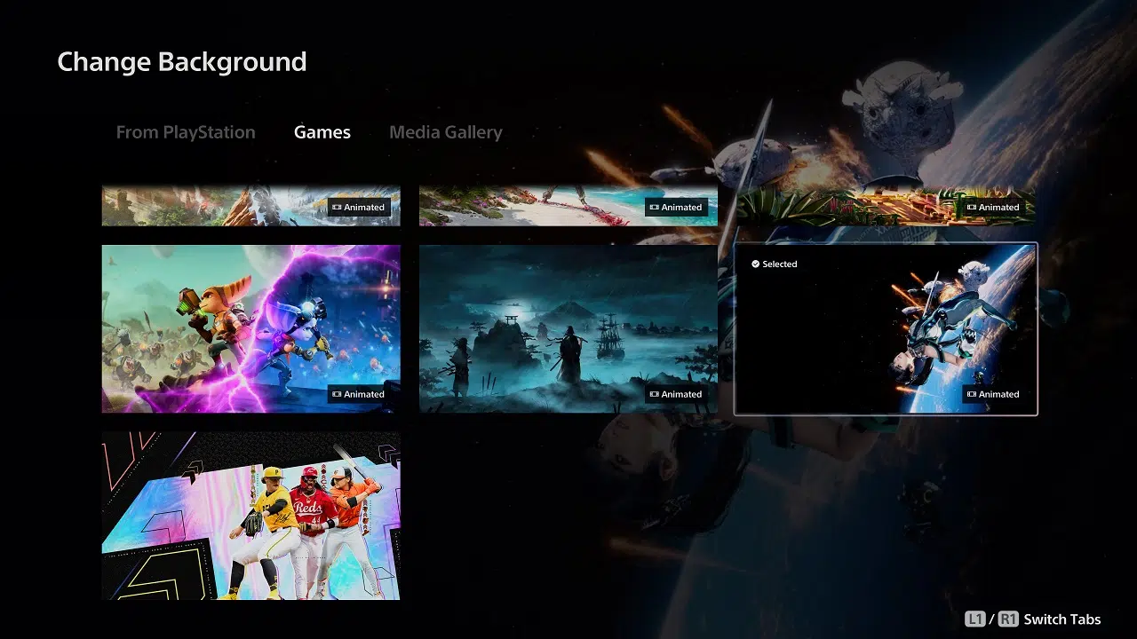
Task: Click the Animated badge on beach tile
Action: tap(675, 207)
